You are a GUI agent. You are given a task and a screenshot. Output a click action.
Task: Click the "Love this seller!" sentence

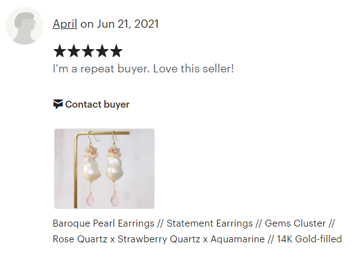[194, 69]
